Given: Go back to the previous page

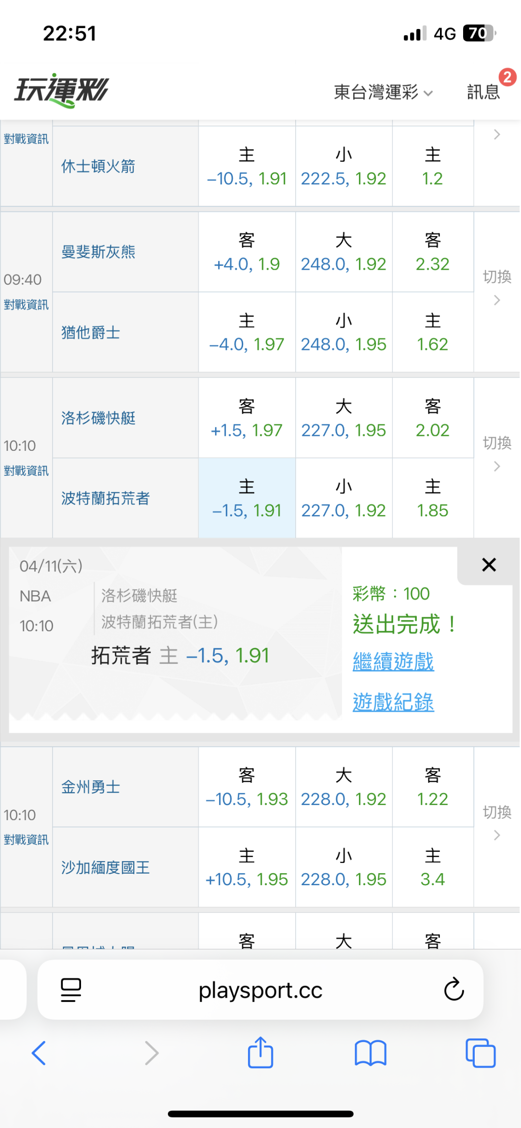Looking at the screenshot, I should pos(39,1052).
